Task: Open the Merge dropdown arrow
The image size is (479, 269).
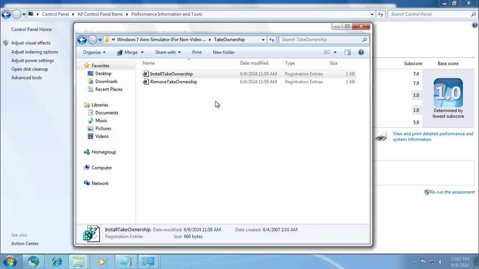Action: click(x=142, y=52)
